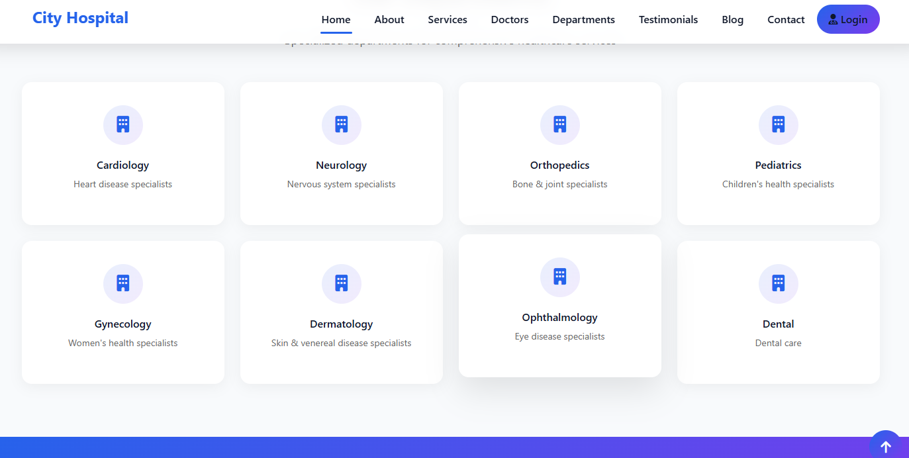Viewport: 909px width, 458px height.
Task: Click 'Heart disease specialists' text
Action: tap(123, 185)
